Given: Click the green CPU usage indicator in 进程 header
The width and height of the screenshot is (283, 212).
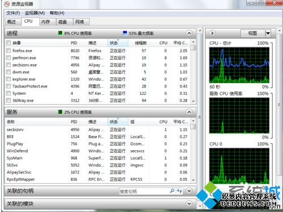Looking at the screenshot, I should coord(60,33).
